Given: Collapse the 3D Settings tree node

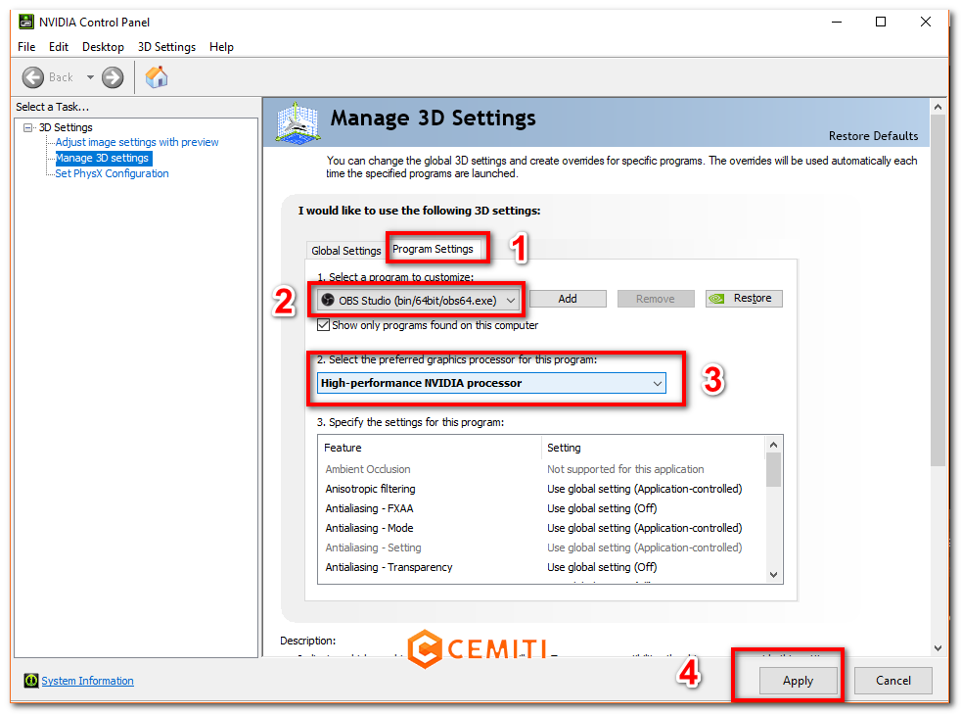Looking at the screenshot, I should [27, 127].
